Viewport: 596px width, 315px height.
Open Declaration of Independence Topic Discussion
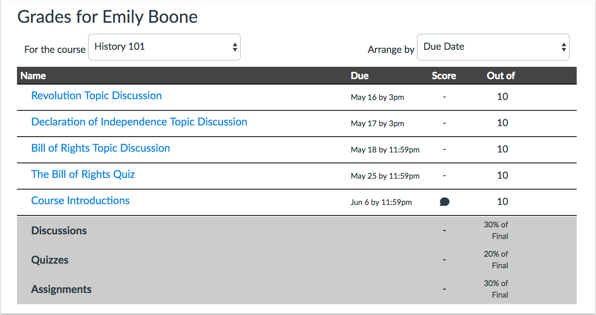pos(139,122)
